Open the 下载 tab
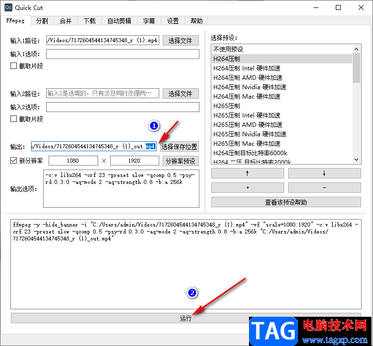The width and height of the screenshot is (373, 346). (89, 21)
